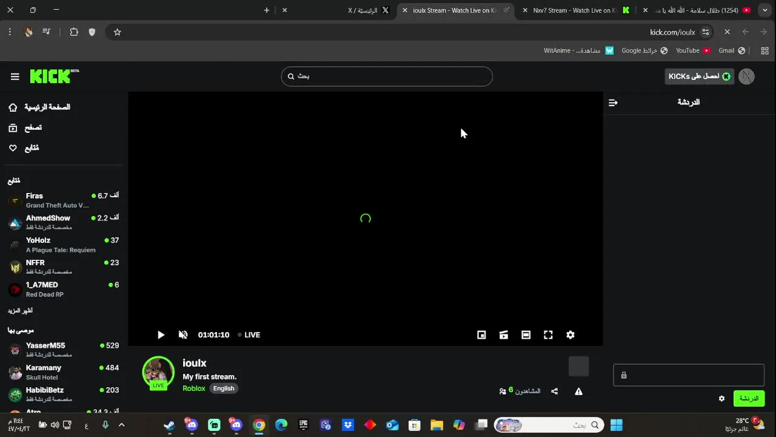The width and height of the screenshot is (776, 437).
Task: Open site info icon in address bar
Action: coord(706,32)
